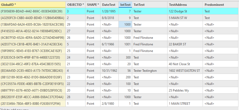Select the TxtTest column header
The image size is (239, 110).
point(149,5)
